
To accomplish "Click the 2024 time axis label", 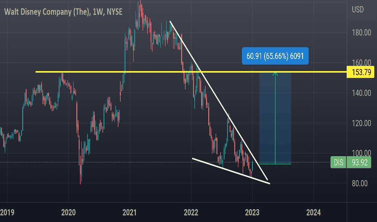I will pos(313,212).
